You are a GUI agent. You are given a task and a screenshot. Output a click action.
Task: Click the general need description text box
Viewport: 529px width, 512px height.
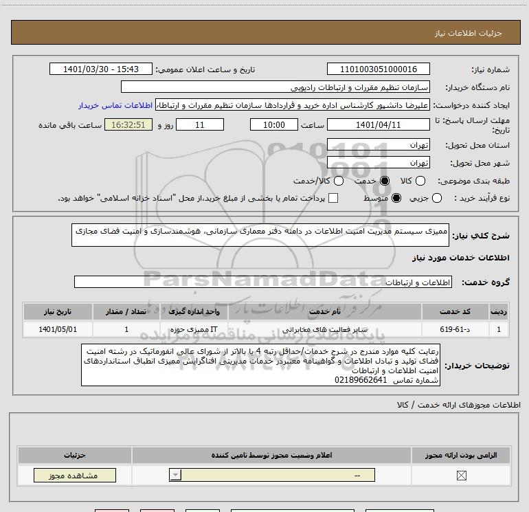point(260,235)
